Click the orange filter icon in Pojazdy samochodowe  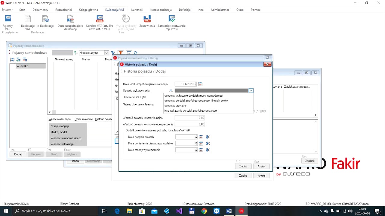click(x=120, y=53)
